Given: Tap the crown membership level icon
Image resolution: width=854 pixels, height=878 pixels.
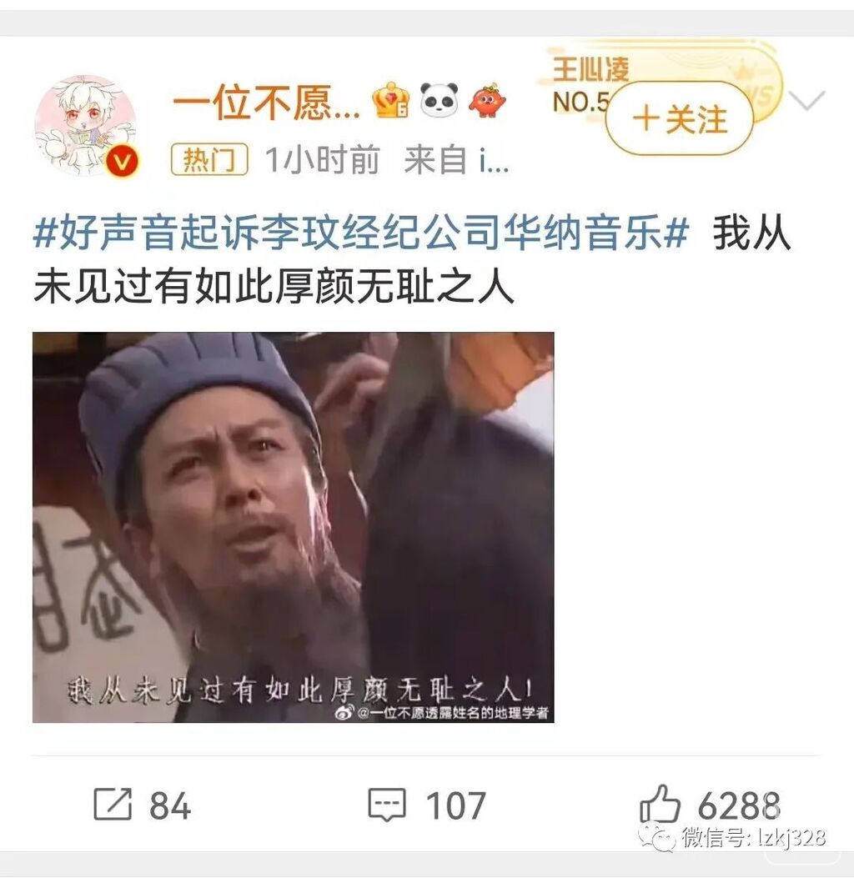Looking at the screenshot, I should click(391, 100).
